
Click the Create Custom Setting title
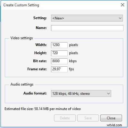(x=21, y=5)
